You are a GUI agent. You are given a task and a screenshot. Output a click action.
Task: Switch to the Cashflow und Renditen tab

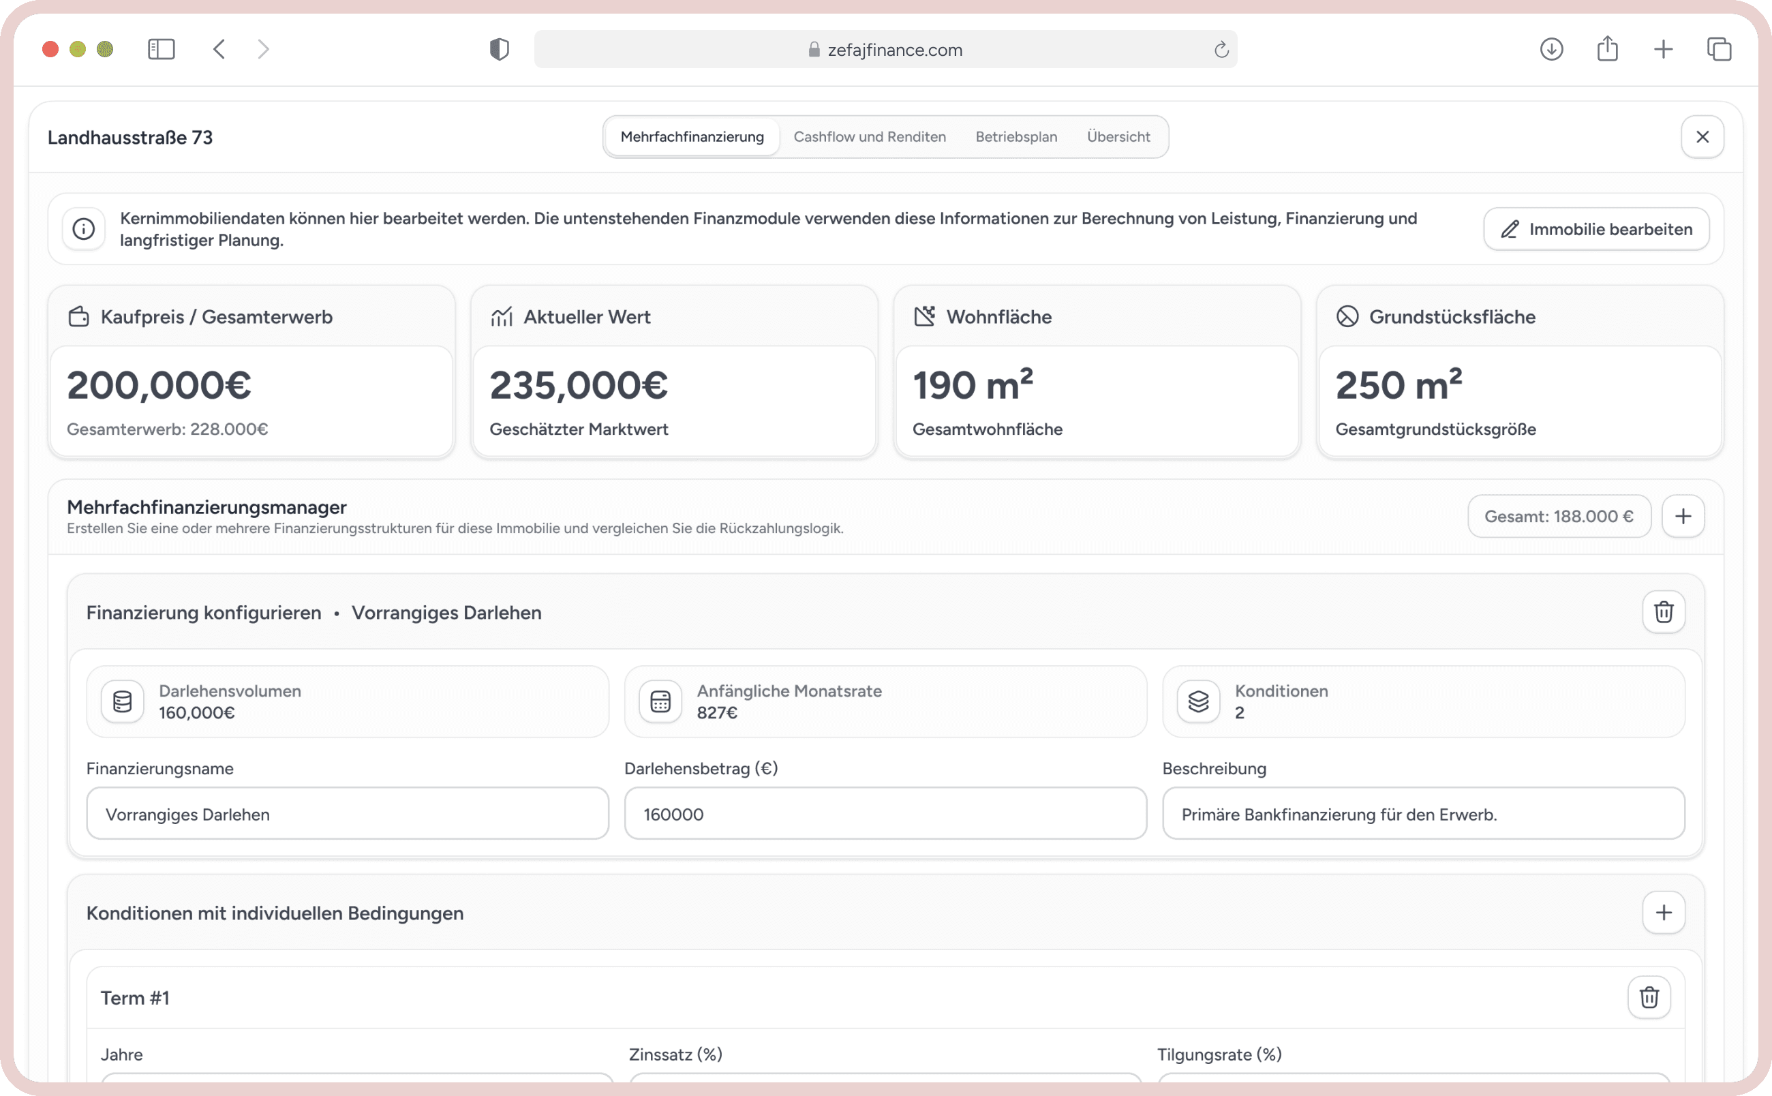click(870, 136)
